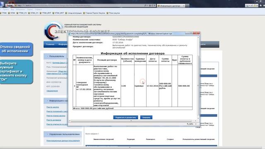Screen dimensions: 265x149
Task: Click the stop (X) icon in address bar
Action: click(154, 5)
